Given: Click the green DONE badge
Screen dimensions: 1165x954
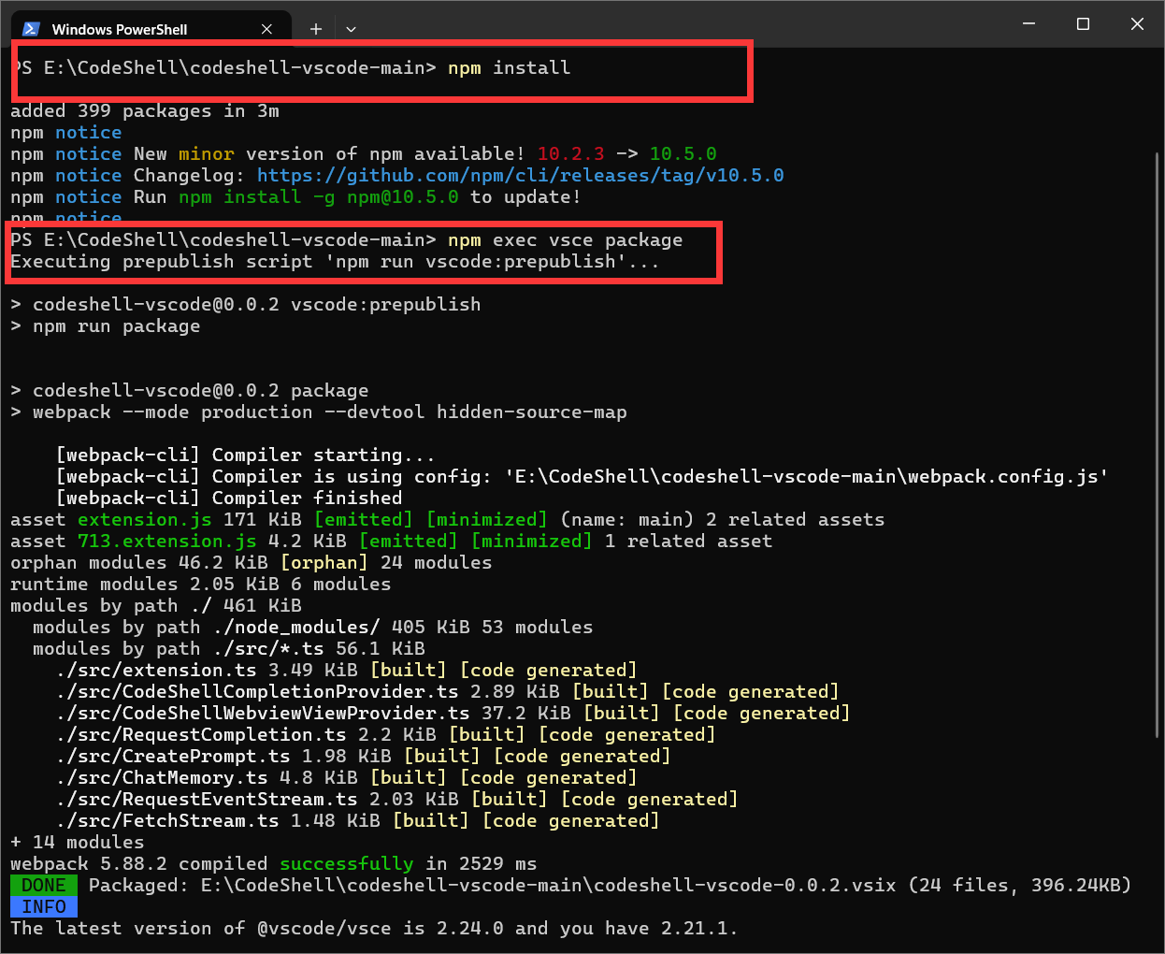Looking at the screenshot, I should [44, 885].
